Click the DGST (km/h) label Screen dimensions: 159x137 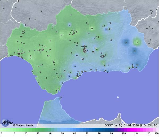point(114,125)
